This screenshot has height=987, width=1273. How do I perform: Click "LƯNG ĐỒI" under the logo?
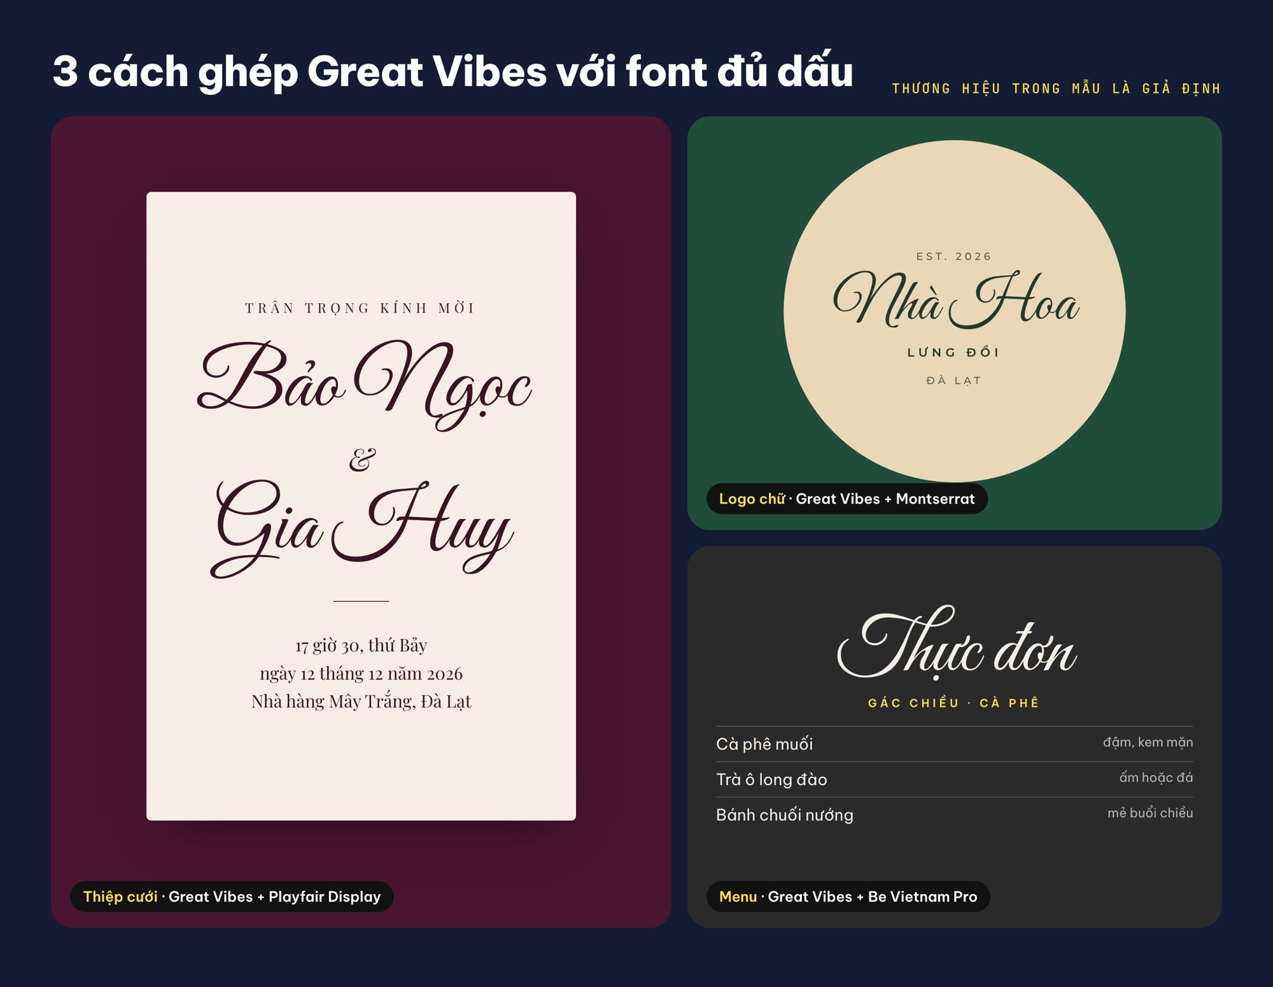(954, 352)
